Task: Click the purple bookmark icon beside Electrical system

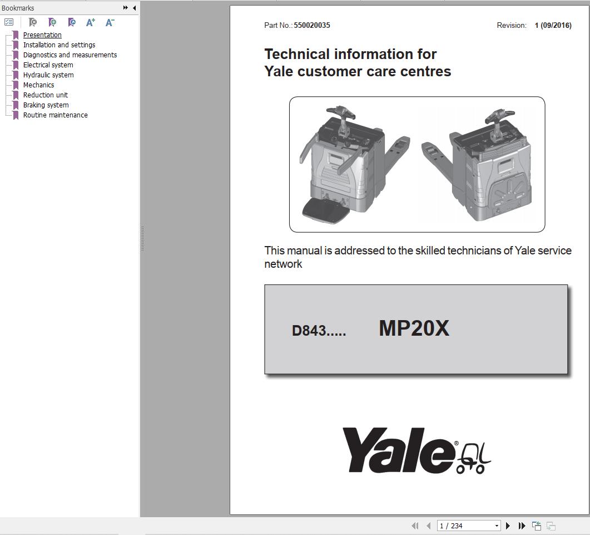Action: [x=16, y=65]
